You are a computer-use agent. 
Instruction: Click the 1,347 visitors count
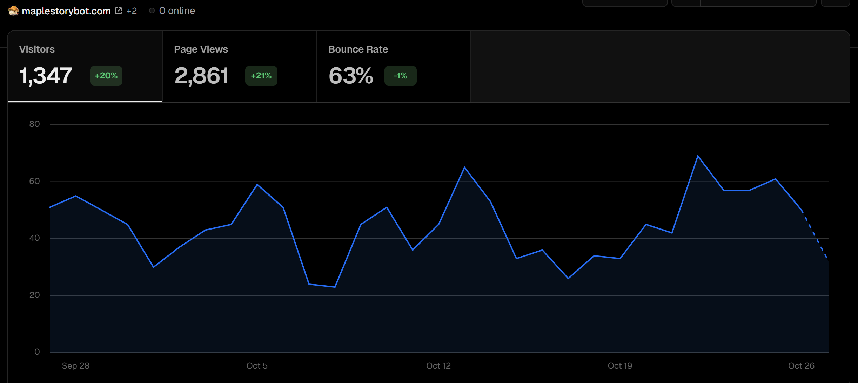46,76
